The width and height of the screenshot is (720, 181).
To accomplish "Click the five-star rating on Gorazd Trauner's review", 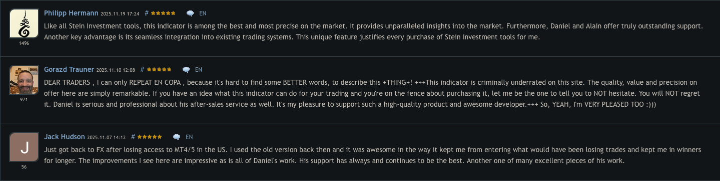I will (159, 70).
